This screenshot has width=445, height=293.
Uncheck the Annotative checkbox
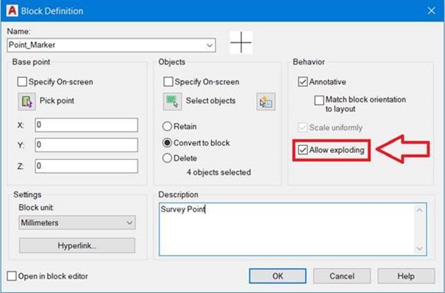point(302,82)
